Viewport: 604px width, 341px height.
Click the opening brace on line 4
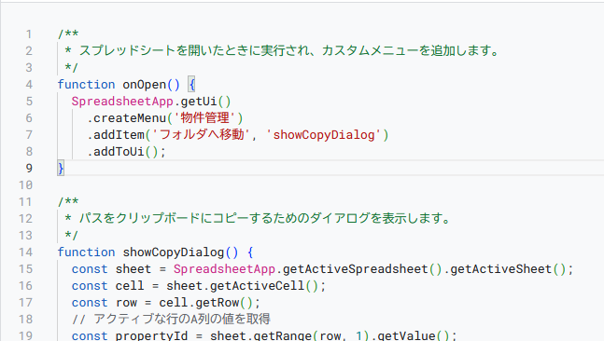point(191,85)
